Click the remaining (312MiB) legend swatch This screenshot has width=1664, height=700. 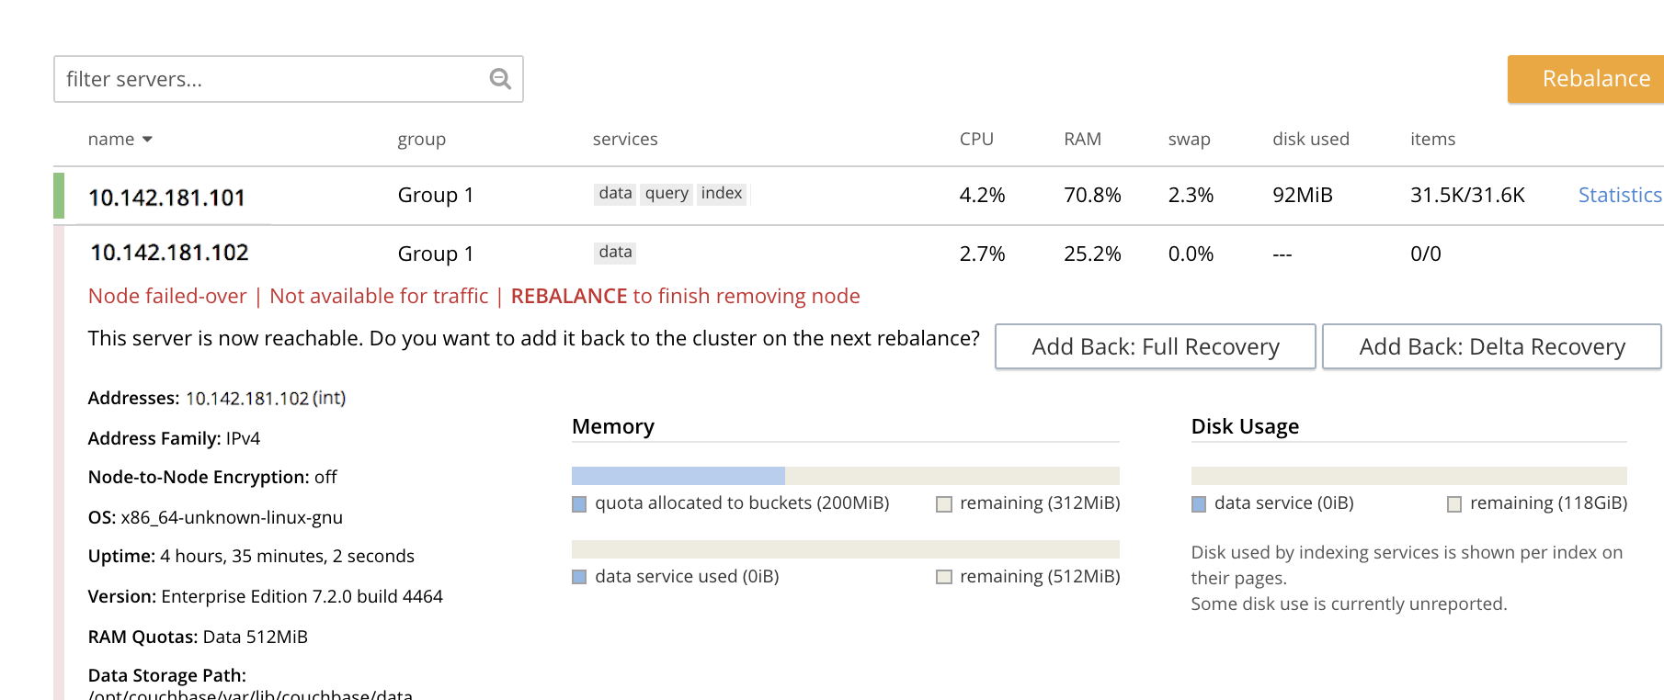pyautogui.click(x=944, y=504)
